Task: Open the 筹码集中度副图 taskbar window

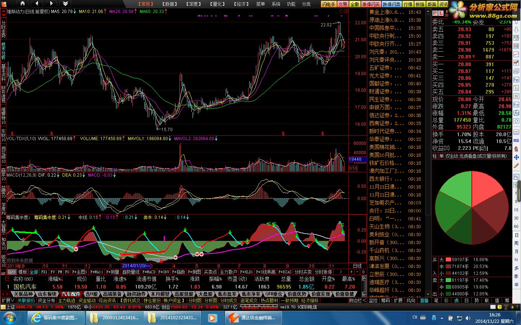Action: [x=56, y=318]
